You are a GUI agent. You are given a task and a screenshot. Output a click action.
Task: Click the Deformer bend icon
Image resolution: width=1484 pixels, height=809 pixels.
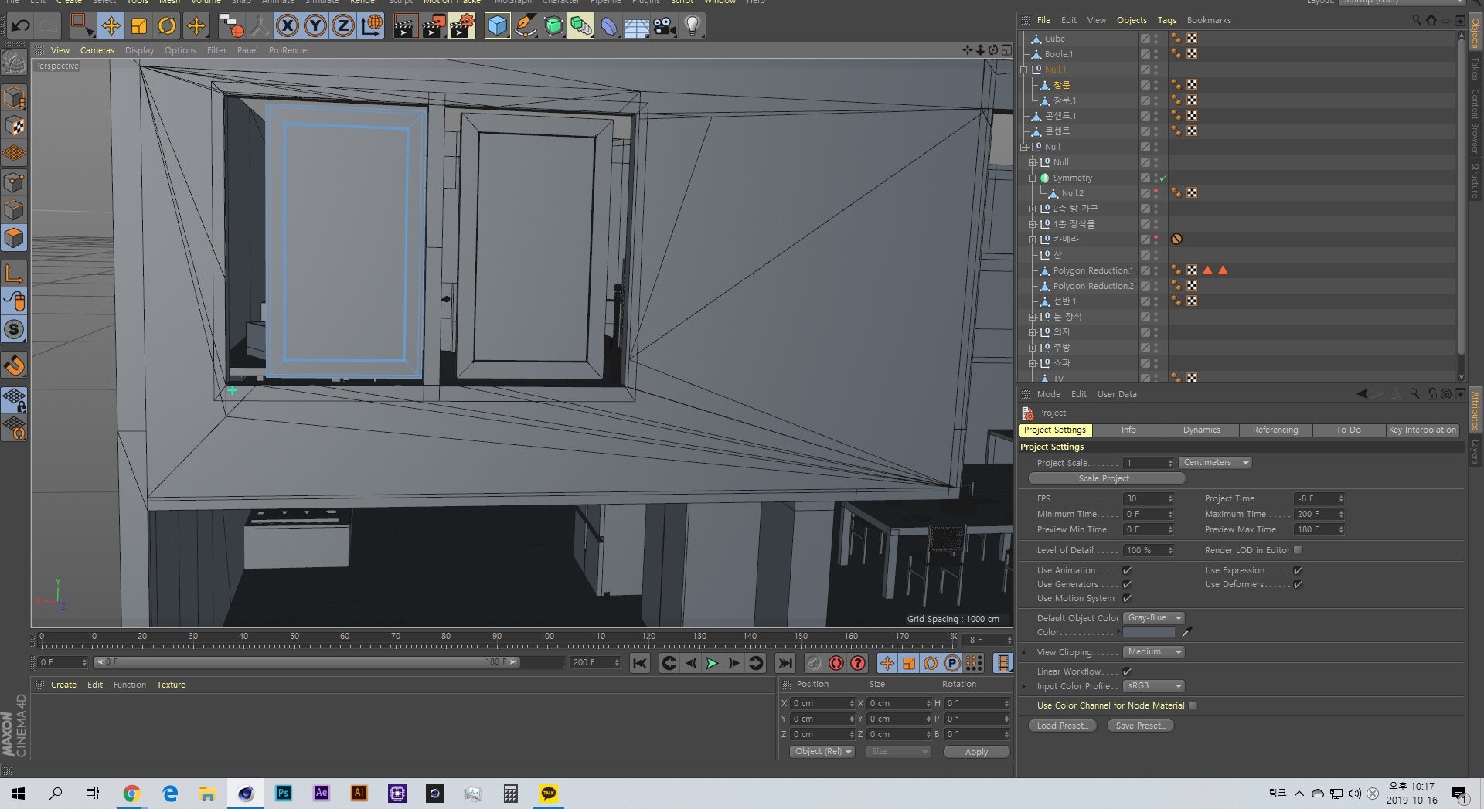(609, 25)
